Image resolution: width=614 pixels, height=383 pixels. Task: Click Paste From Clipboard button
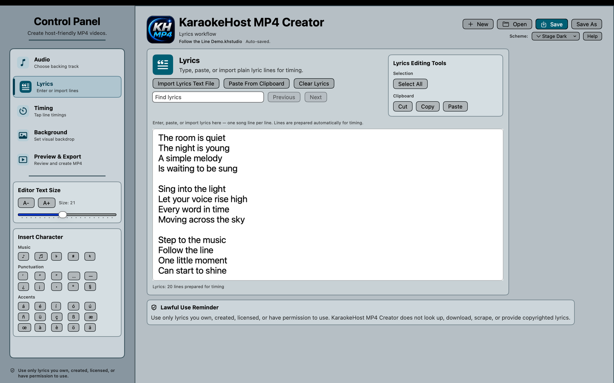click(256, 83)
